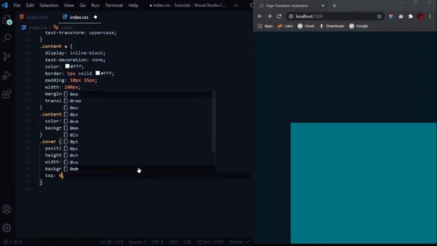Open the Run and Debug view
Viewport: 437px width, 246px height.
tap(7, 75)
